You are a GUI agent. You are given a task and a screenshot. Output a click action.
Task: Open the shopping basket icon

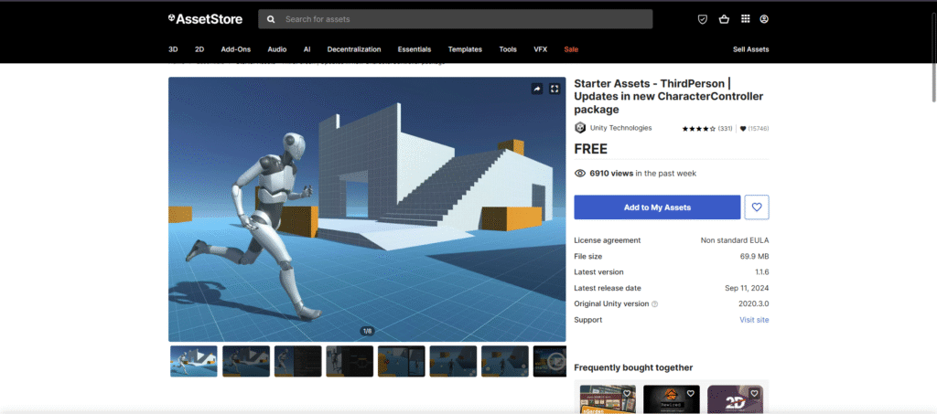[725, 19]
